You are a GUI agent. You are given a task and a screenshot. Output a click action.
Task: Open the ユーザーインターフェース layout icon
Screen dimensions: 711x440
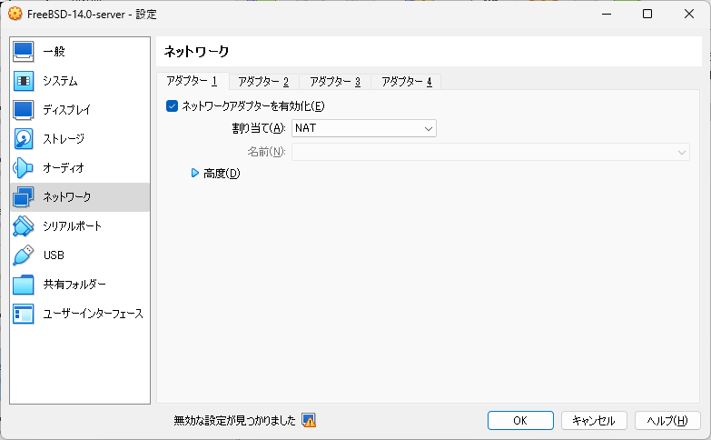(23, 314)
